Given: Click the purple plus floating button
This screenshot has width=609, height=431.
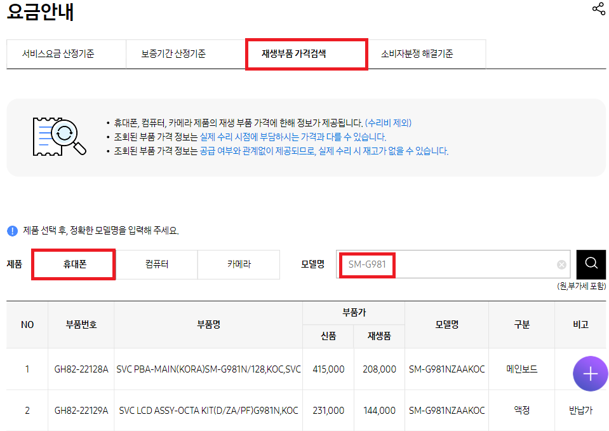Looking at the screenshot, I should (590, 374).
